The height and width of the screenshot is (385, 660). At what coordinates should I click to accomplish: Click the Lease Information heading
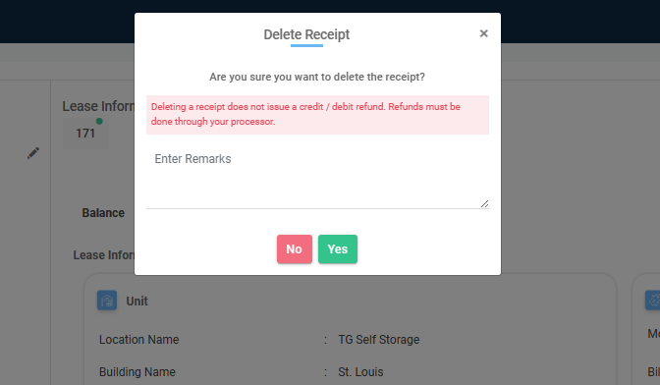pos(98,106)
